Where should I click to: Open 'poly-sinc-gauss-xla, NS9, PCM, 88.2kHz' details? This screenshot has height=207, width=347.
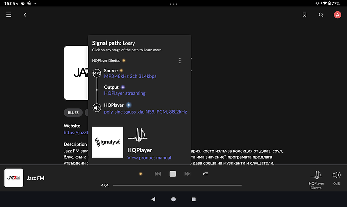pyautogui.click(x=145, y=112)
